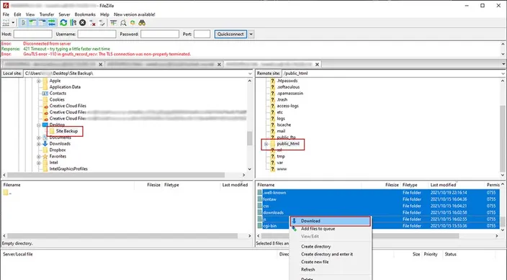
Task: Disconnect from server toolbar icon
Action: pyautogui.click(x=92, y=22)
